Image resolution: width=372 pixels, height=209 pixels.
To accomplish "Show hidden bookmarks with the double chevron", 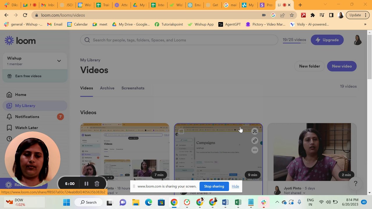I will [365, 24].
